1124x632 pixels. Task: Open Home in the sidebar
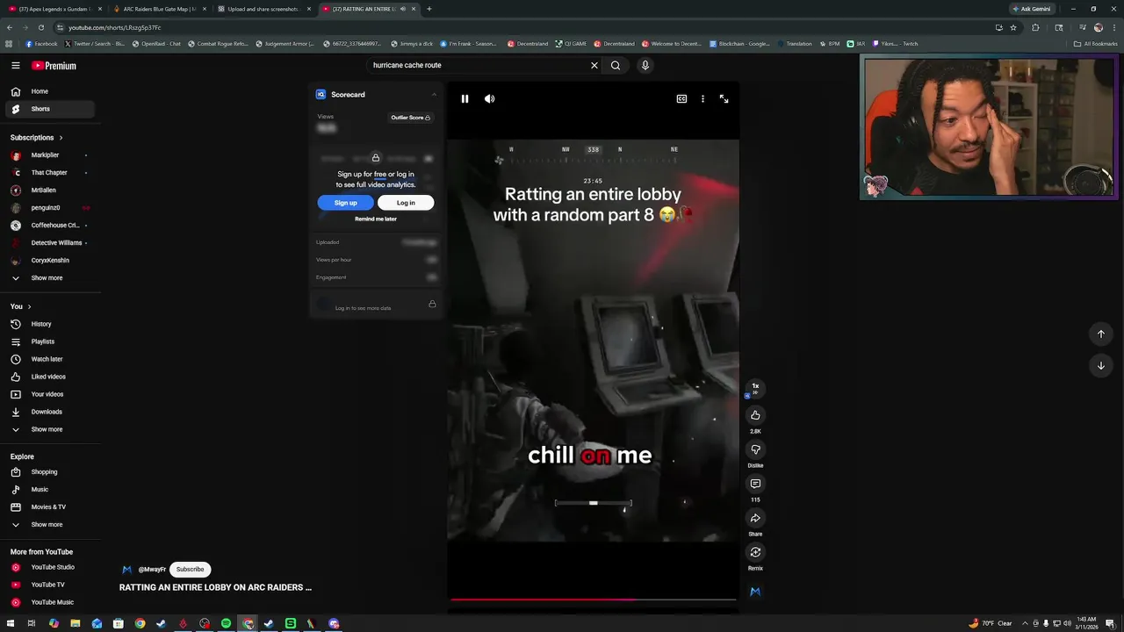point(50,91)
